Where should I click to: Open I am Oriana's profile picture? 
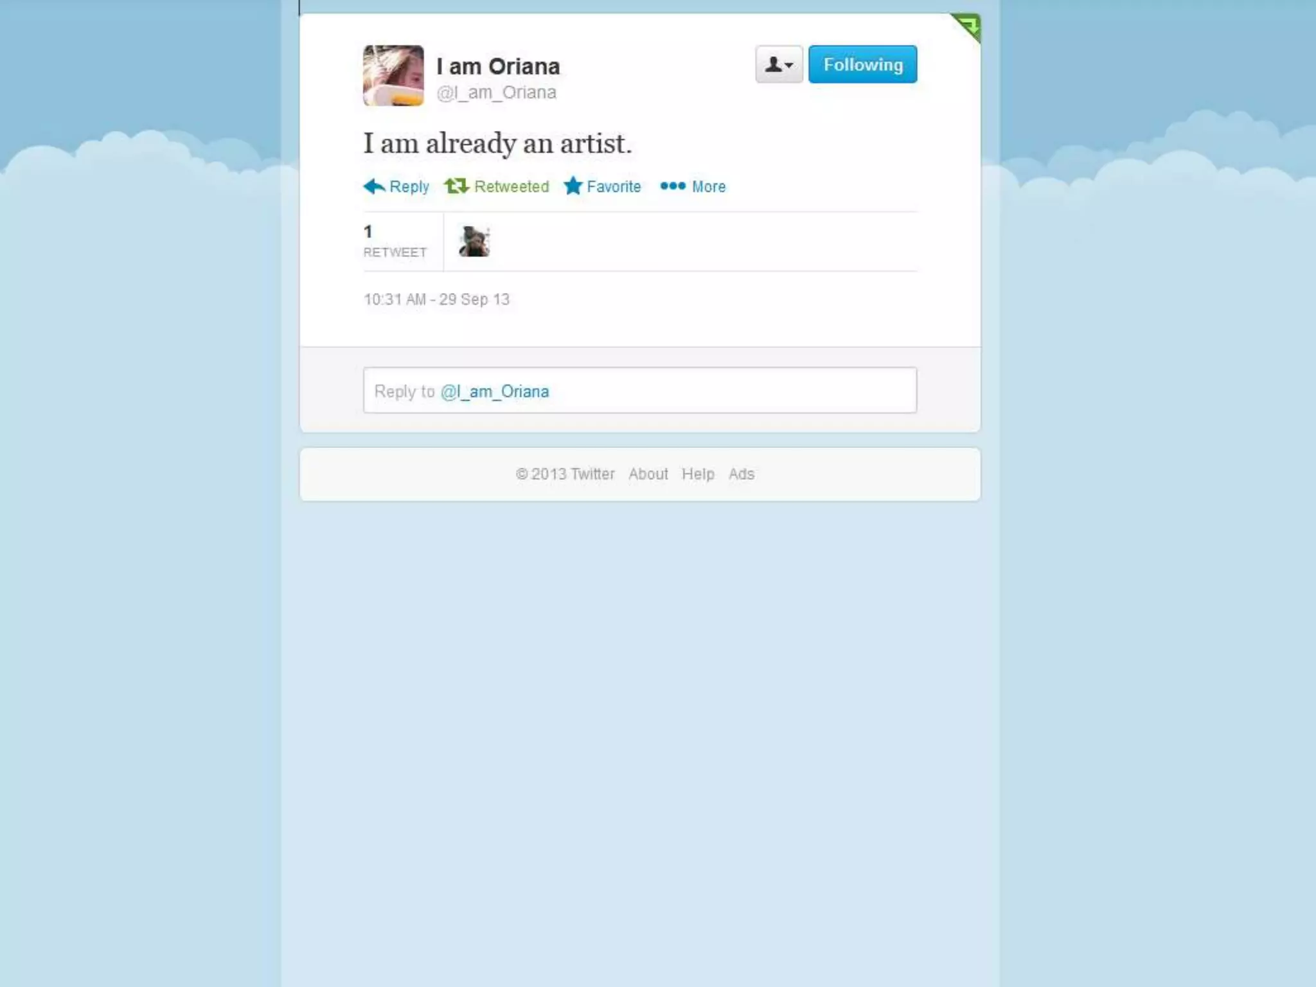click(393, 75)
